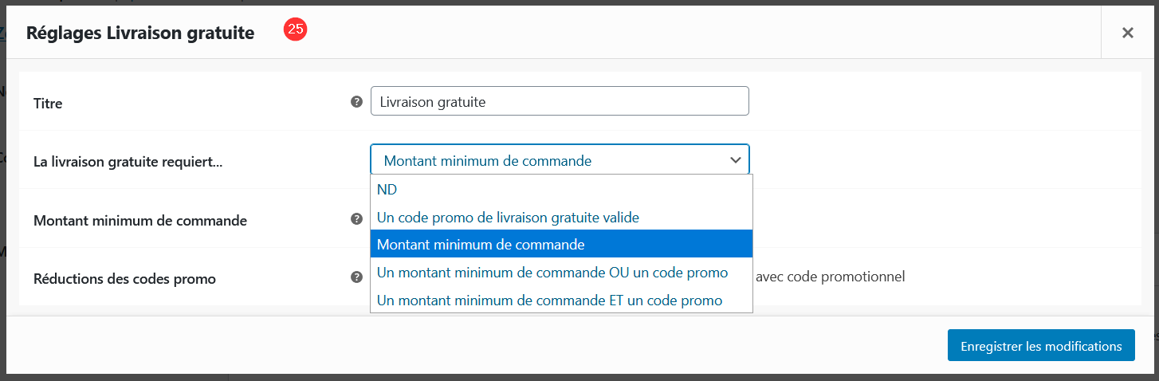Click the dropdown chevron arrow of the select
This screenshot has height=381, width=1159.
tap(735, 160)
